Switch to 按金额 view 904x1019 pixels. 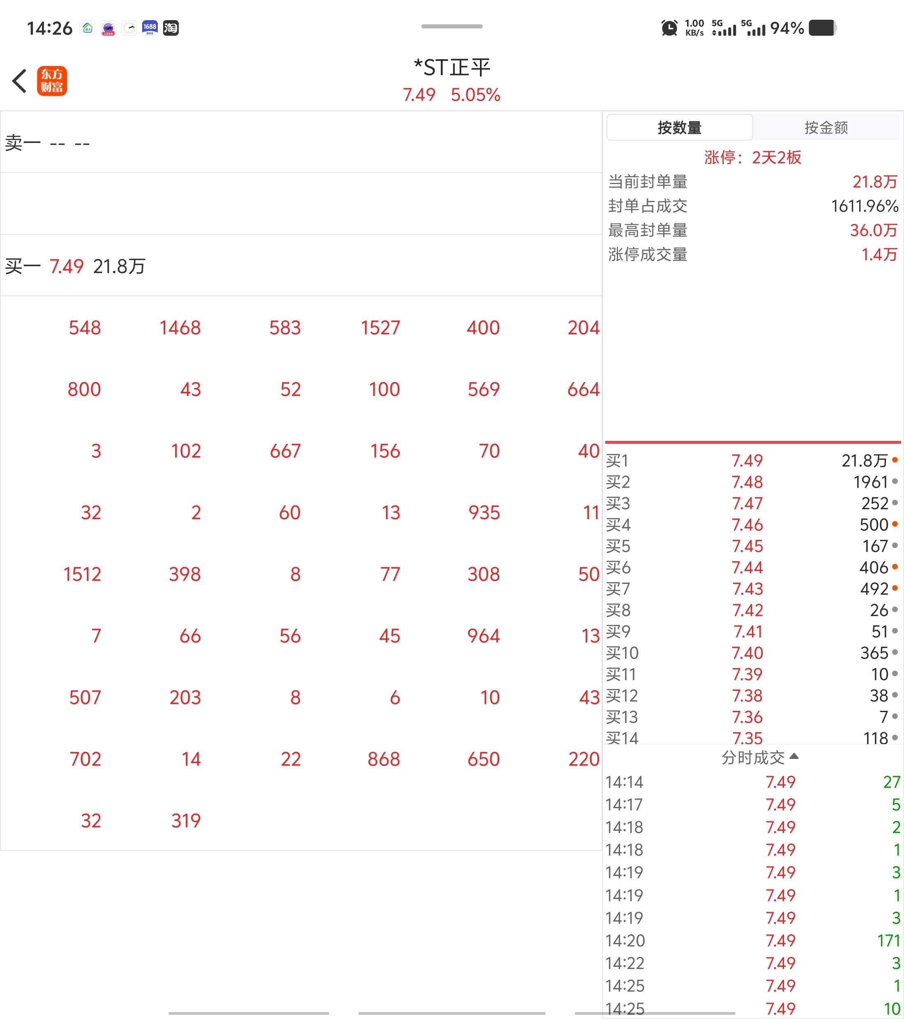(x=826, y=128)
